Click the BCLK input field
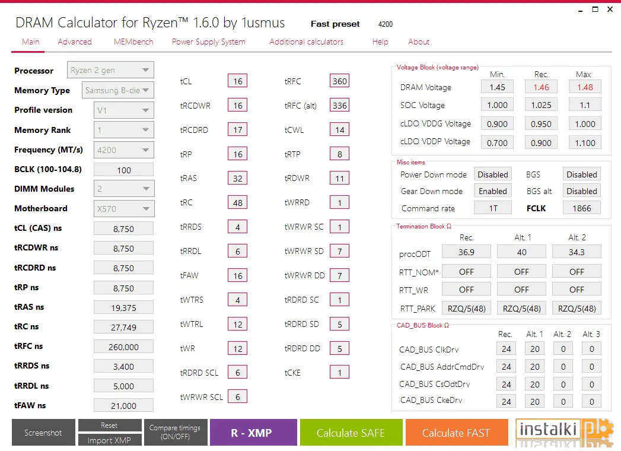 click(x=123, y=170)
